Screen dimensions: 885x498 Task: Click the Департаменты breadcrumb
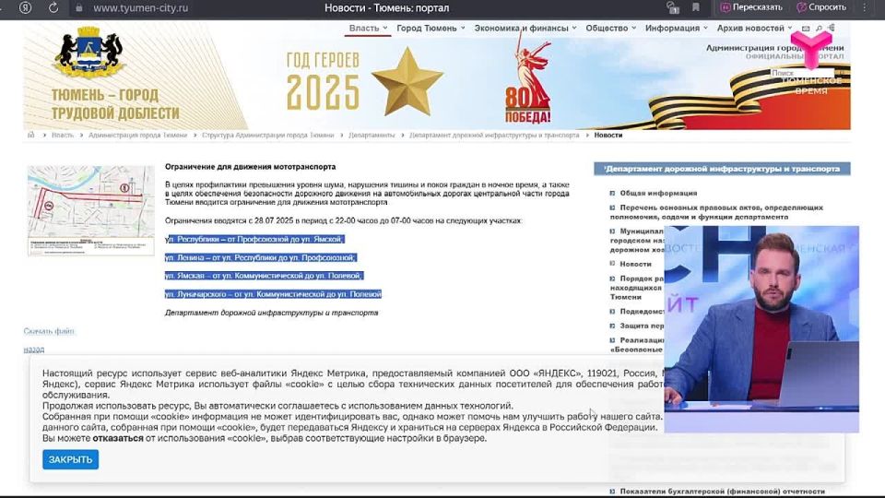[372, 136]
